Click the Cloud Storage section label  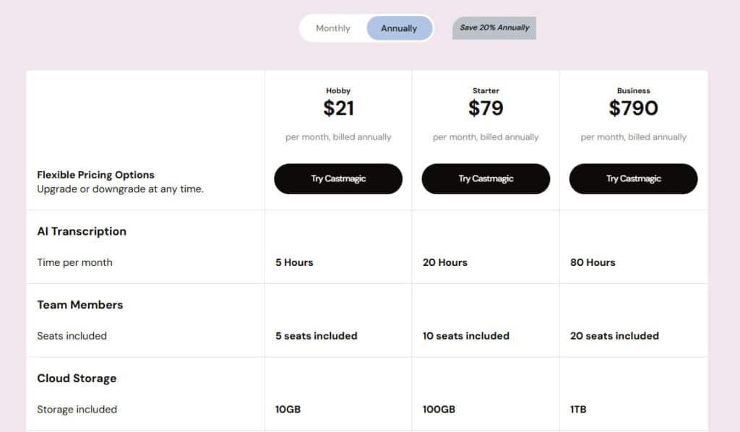click(x=77, y=378)
